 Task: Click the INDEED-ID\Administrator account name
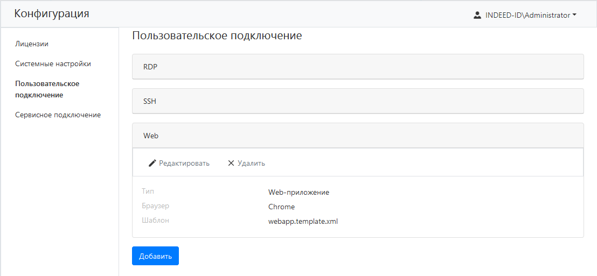point(527,15)
